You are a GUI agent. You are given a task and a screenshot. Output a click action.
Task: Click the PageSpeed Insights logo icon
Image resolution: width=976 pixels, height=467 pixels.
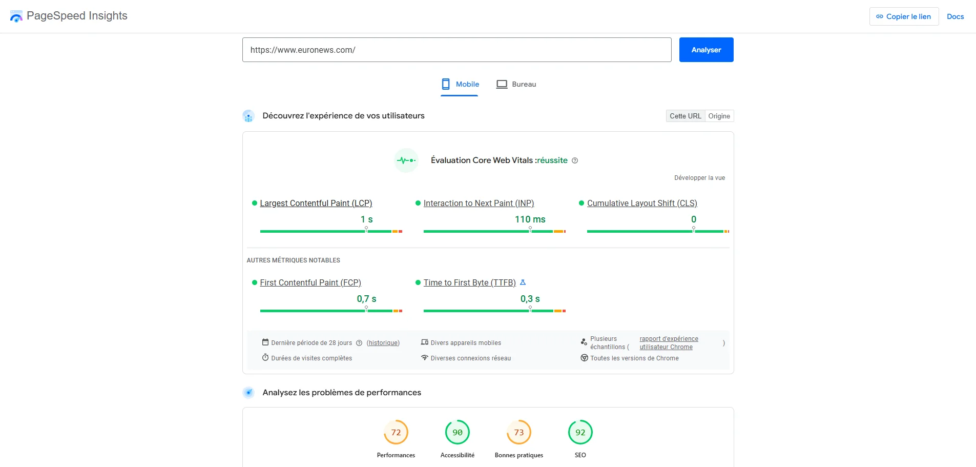[15, 16]
